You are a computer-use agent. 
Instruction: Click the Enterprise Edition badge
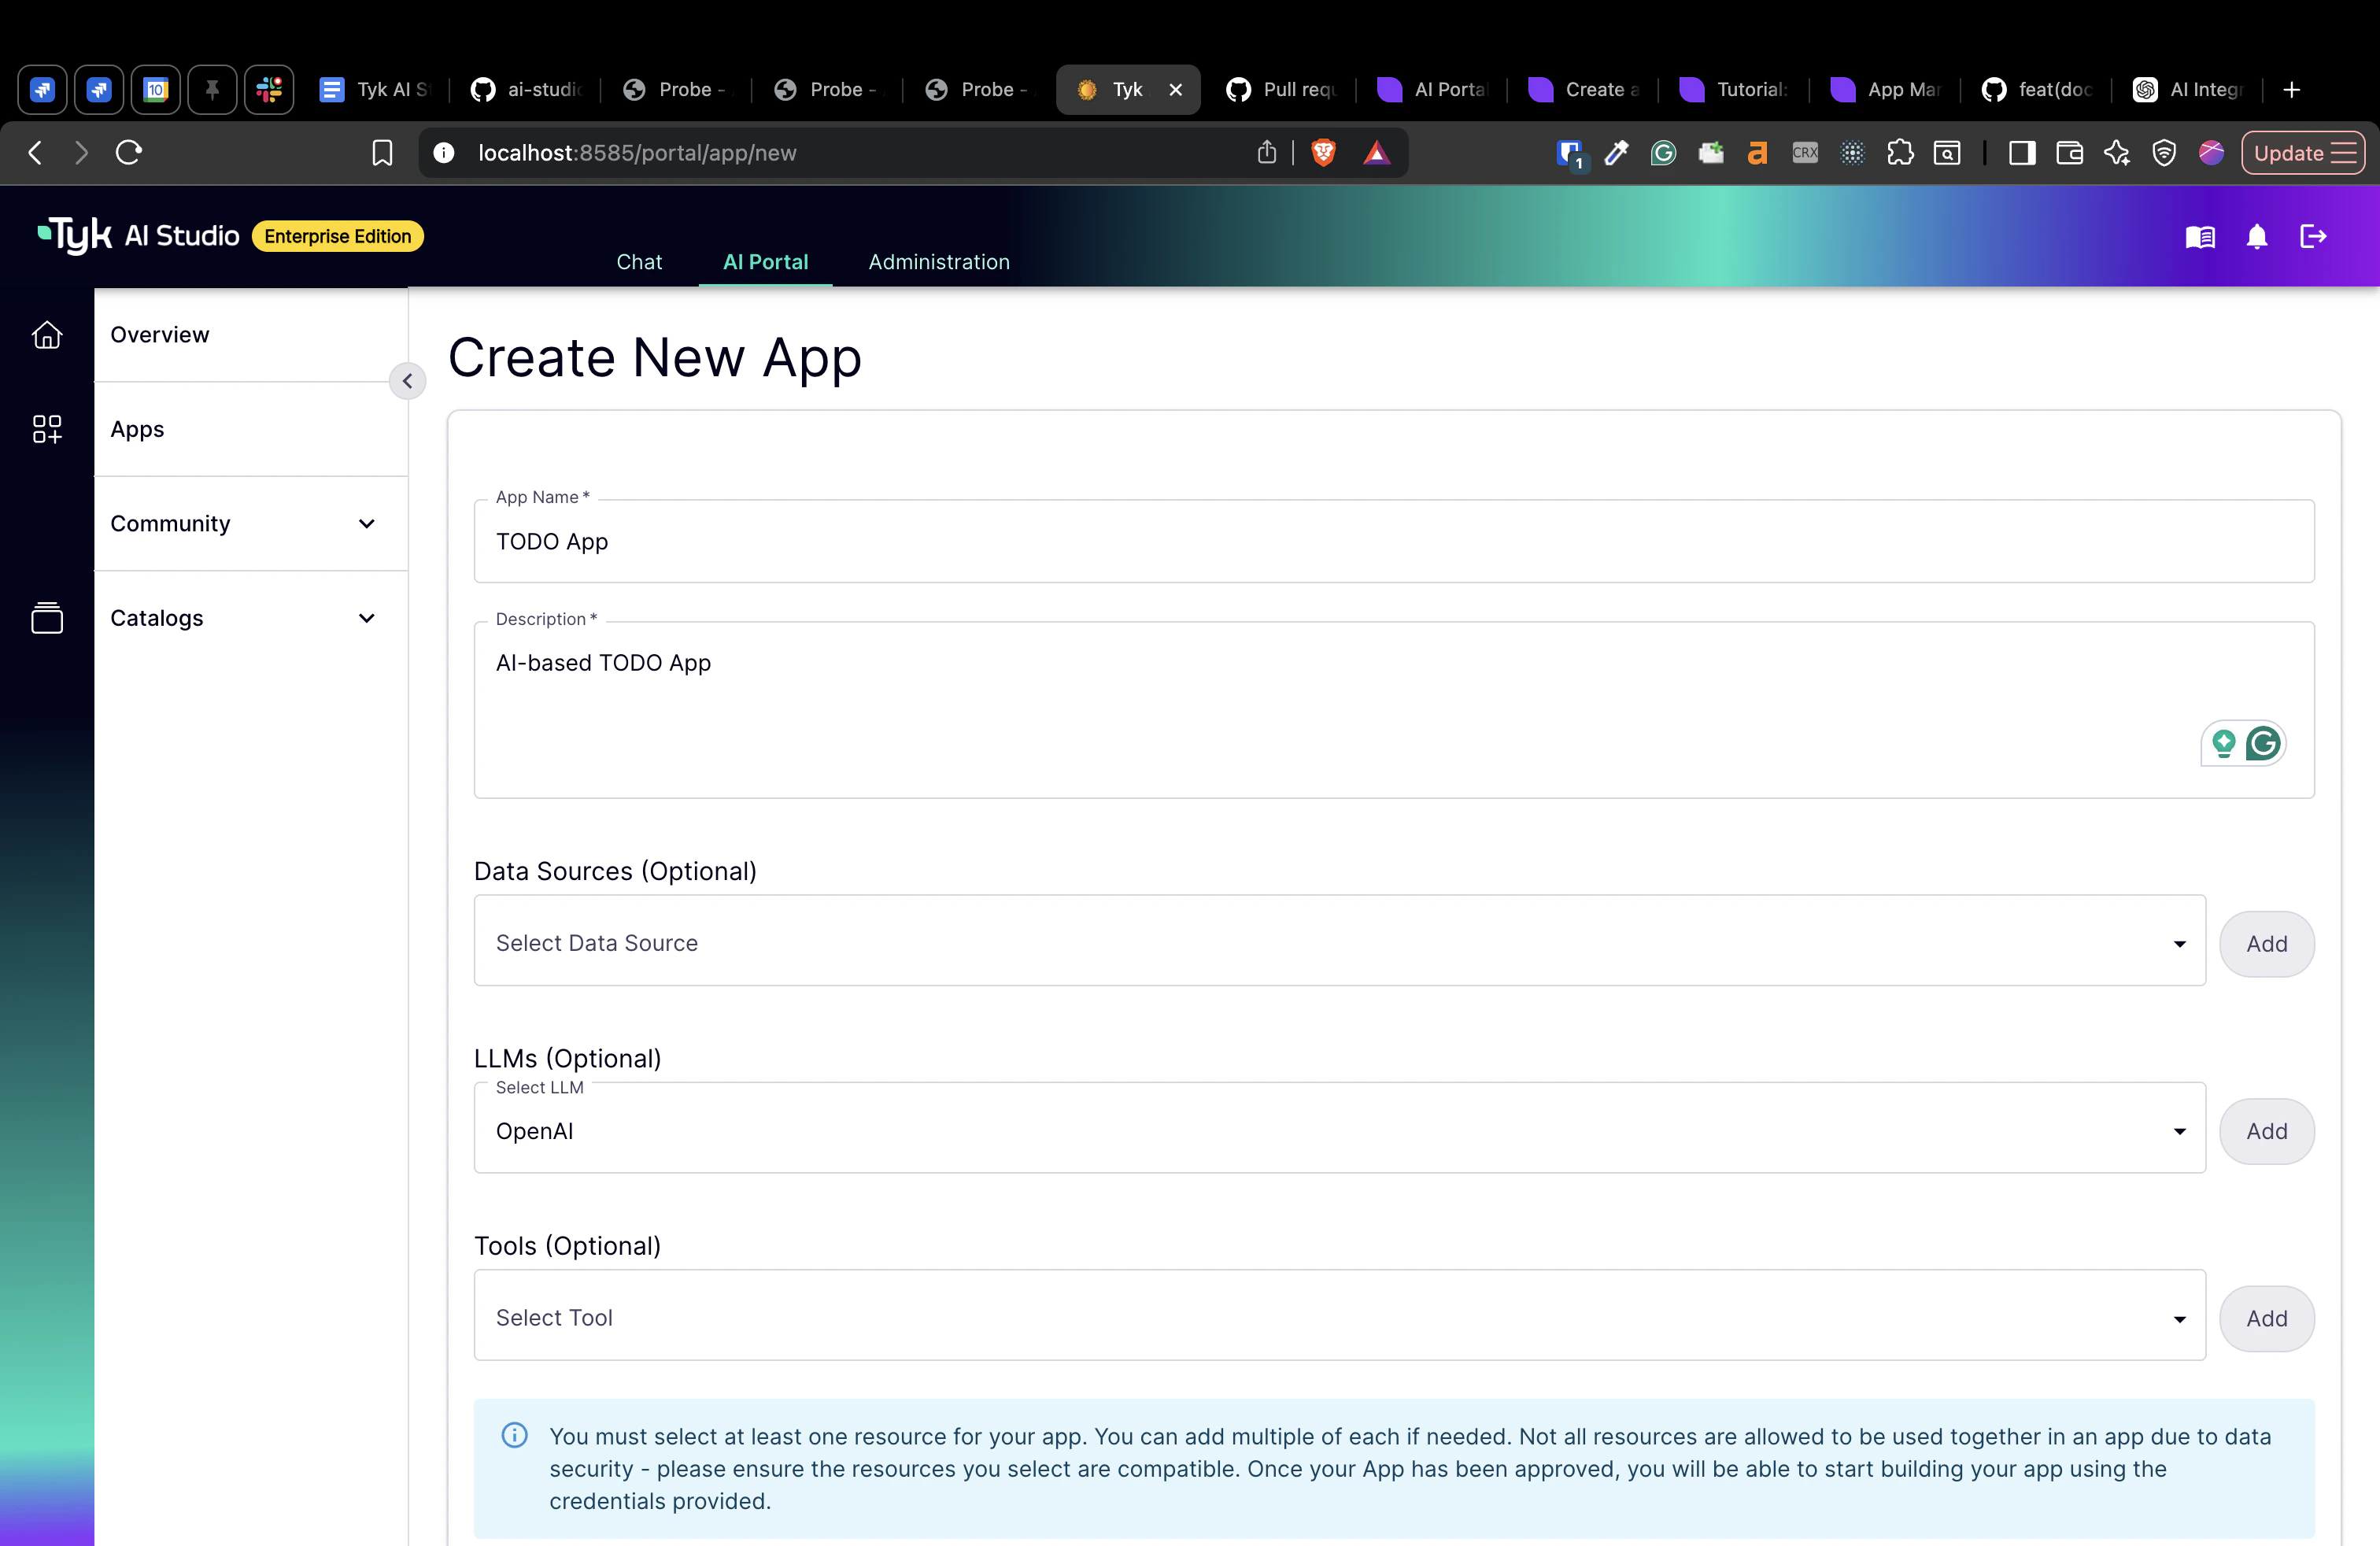tap(337, 236)
